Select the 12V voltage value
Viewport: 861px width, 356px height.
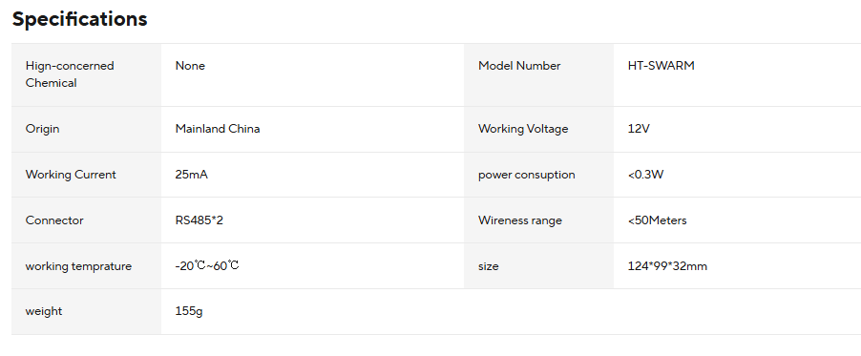[639, 129]
